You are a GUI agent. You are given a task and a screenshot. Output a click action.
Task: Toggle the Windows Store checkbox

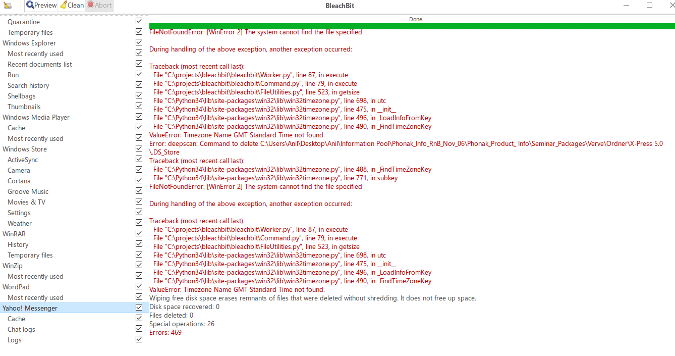(139, 148)
